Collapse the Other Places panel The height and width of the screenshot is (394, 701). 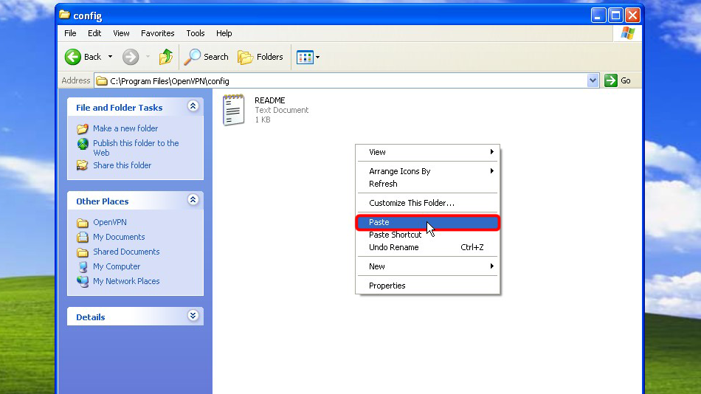click(x=193, y=201)
